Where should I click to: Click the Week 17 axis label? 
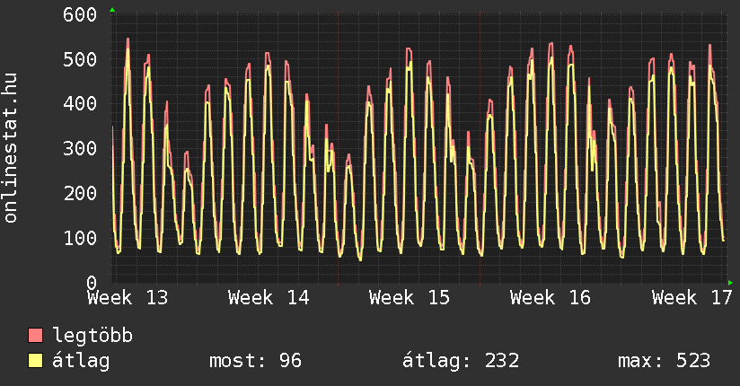[692, 297]
